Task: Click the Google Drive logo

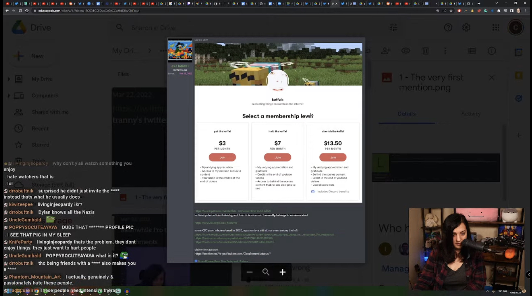Action: pos(19,27)
